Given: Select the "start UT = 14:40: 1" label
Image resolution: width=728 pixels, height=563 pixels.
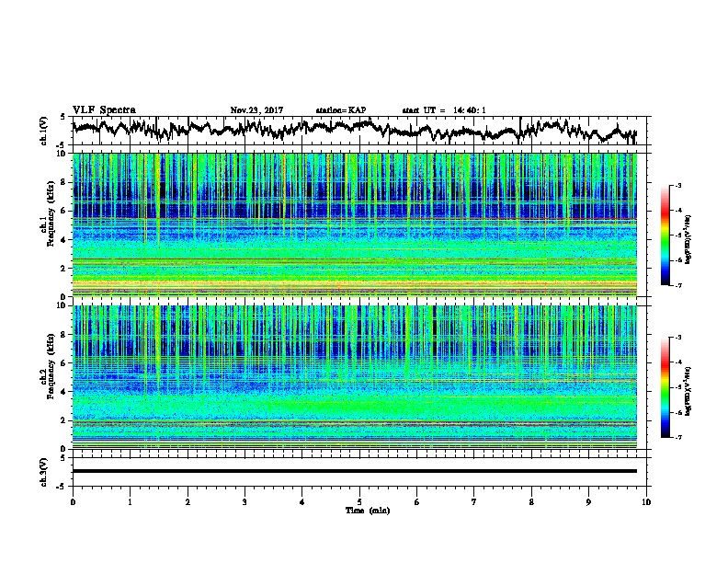Looking at the screenshot, I should click(x=444, y=110).
